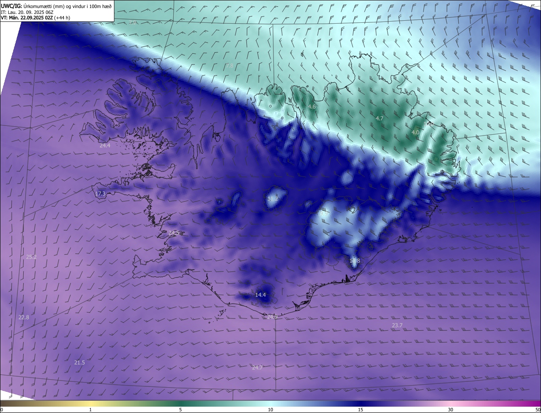Click the 11.2 value label over the glacier
This screenshot has width=541, height=413.
pos(273,198)
